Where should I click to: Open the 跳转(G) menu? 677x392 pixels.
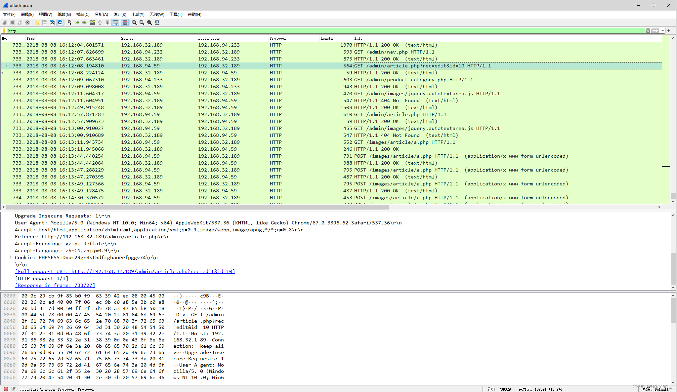tap(64, 15)
